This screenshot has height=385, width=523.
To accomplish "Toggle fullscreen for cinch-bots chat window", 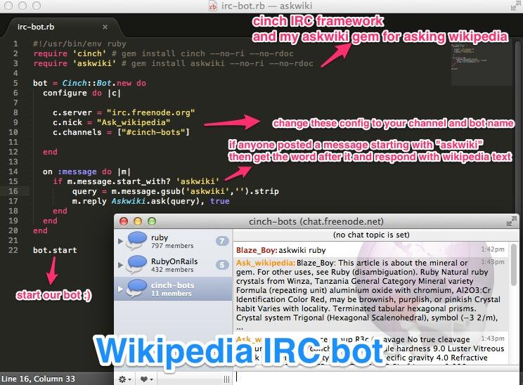I will click(x=512, y=221).
